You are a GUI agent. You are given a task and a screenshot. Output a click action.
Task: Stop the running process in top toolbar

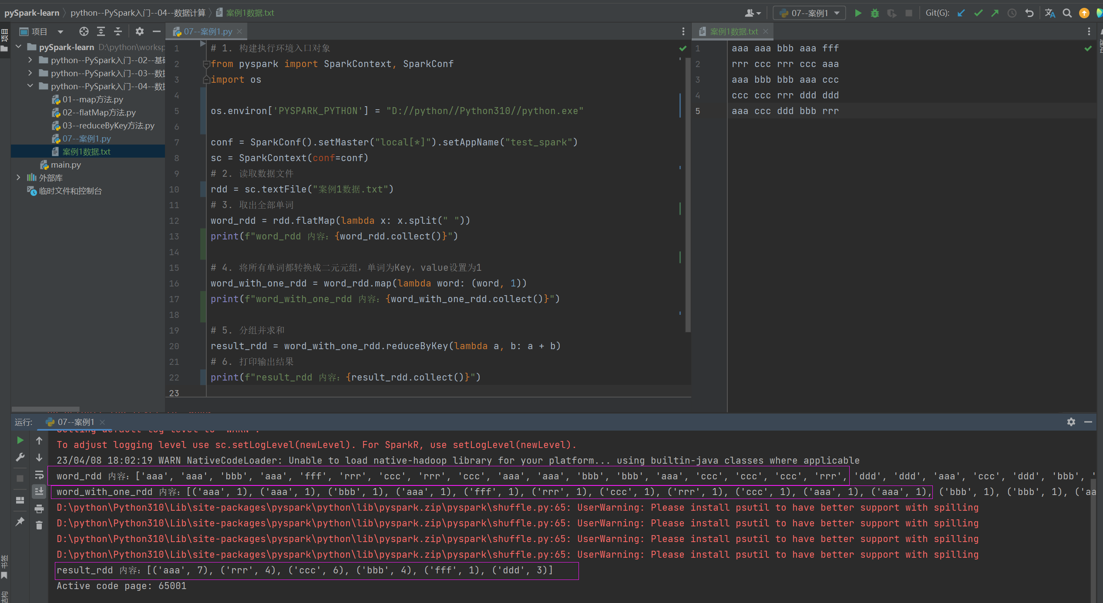pyautogui.click(x=909, y=13)
